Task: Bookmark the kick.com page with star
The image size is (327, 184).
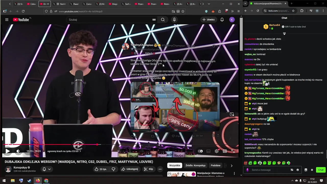Action: coord(293,11)
